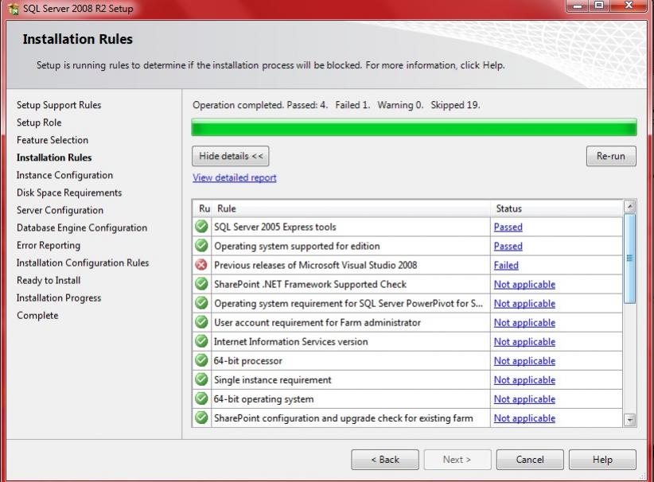Viewport: 654px width, 482px height.
Task: Open Not applicable link for PowerPivot operating system requirement
Action: 524,304
